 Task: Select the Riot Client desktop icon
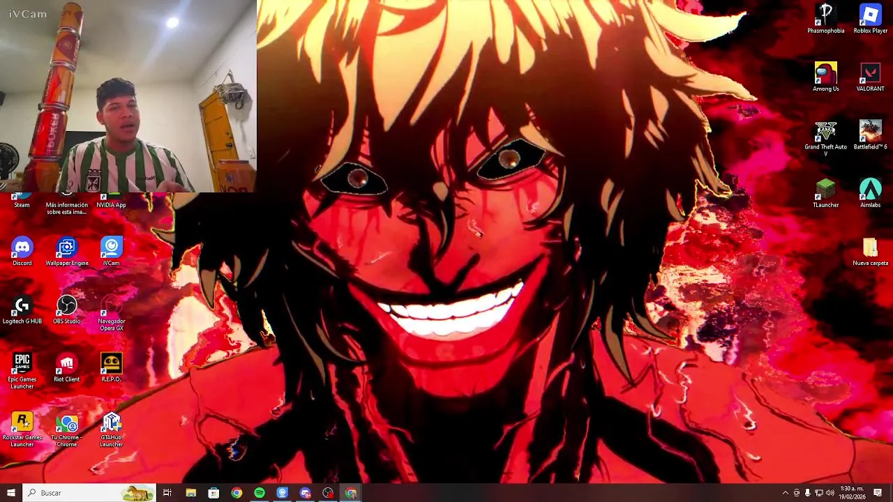click(x=67, y=367)
